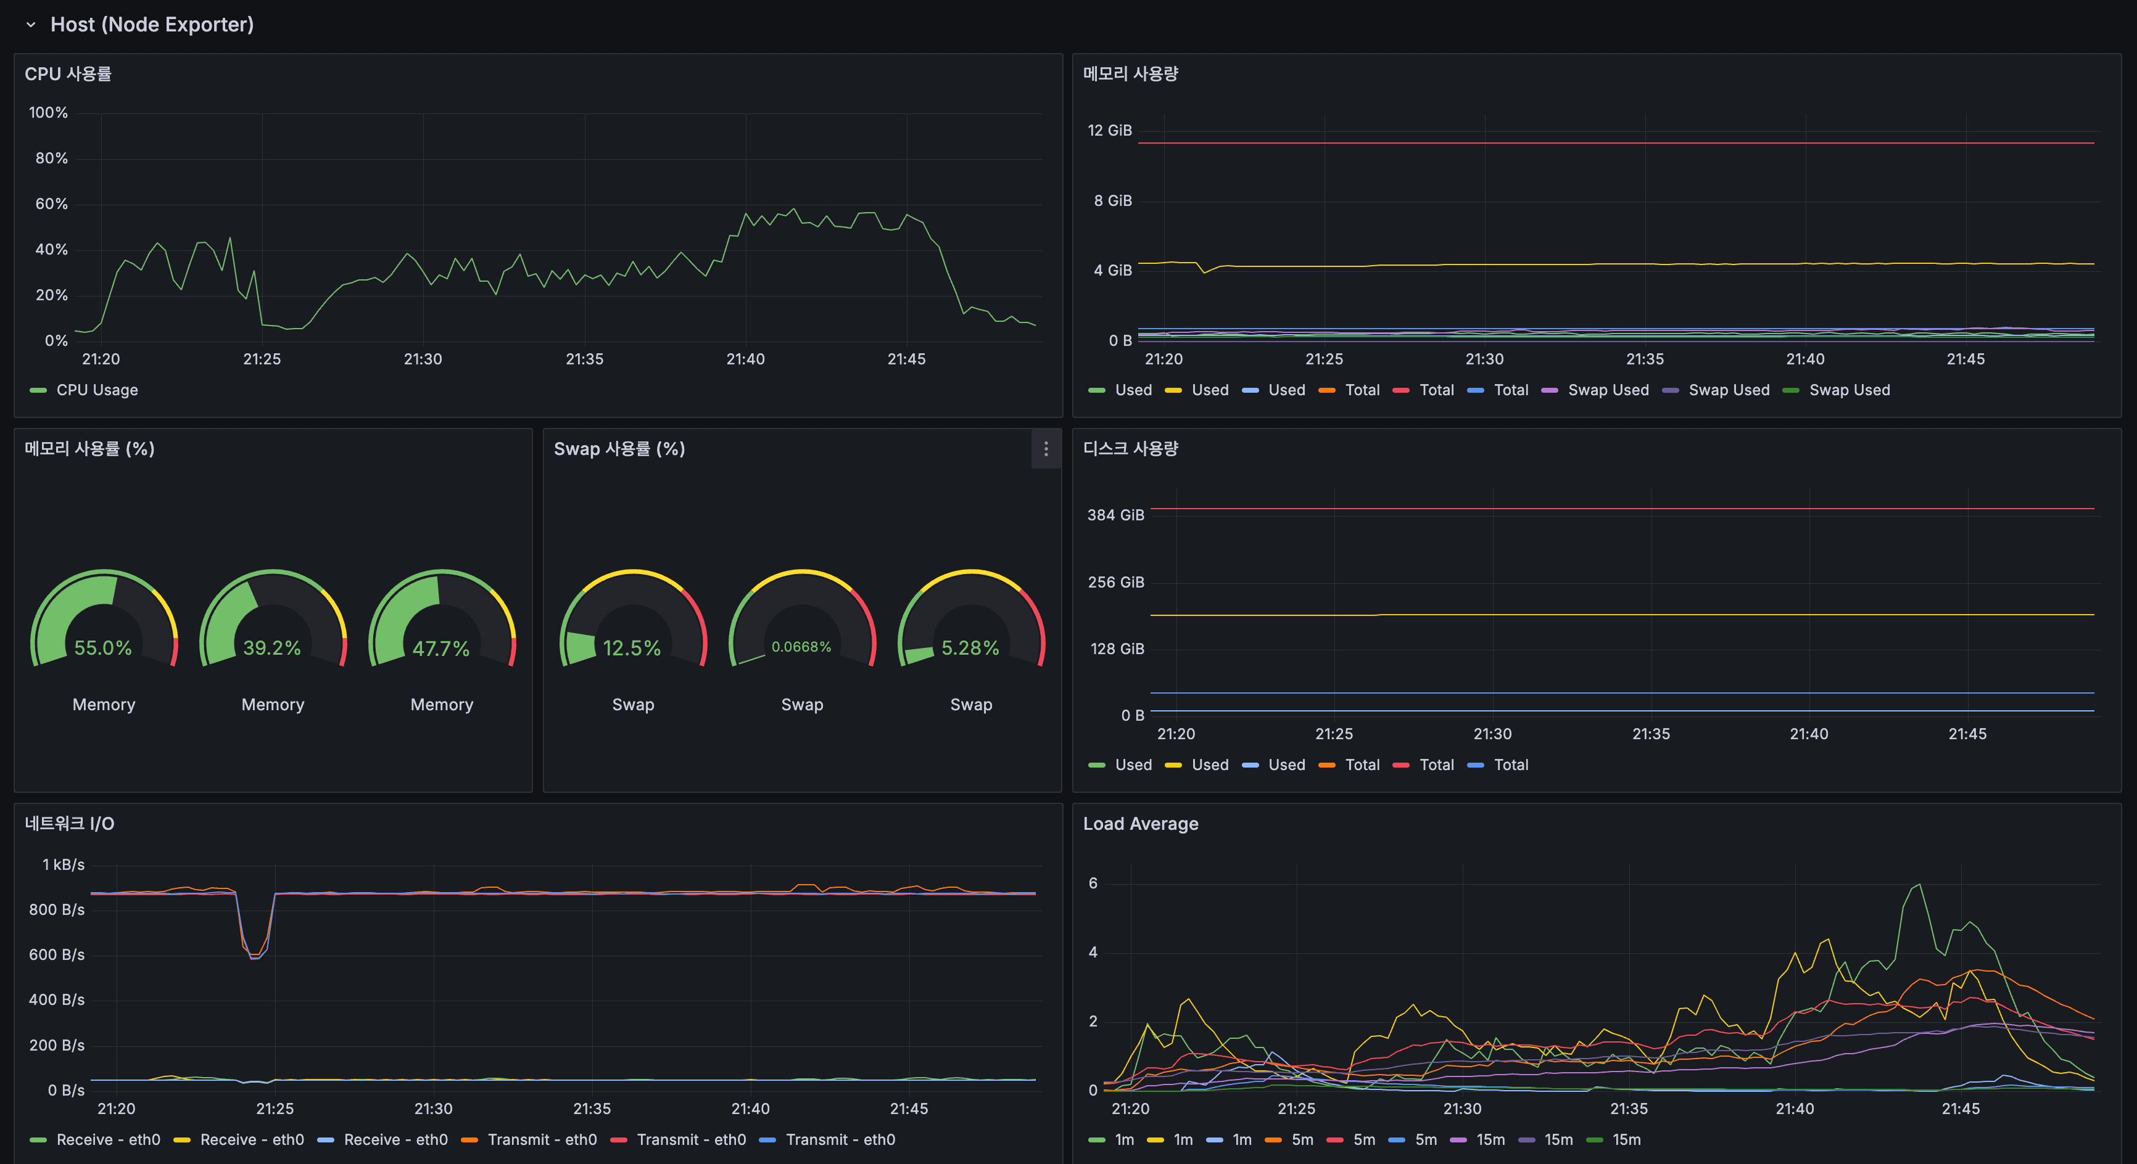
Task: Open the 네트워크 I/O panel title menu
Action: pyautogui.click(x=70, y=823)
